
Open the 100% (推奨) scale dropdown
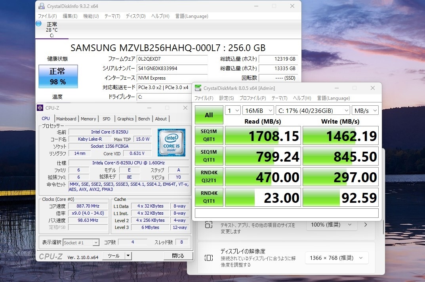331,225
